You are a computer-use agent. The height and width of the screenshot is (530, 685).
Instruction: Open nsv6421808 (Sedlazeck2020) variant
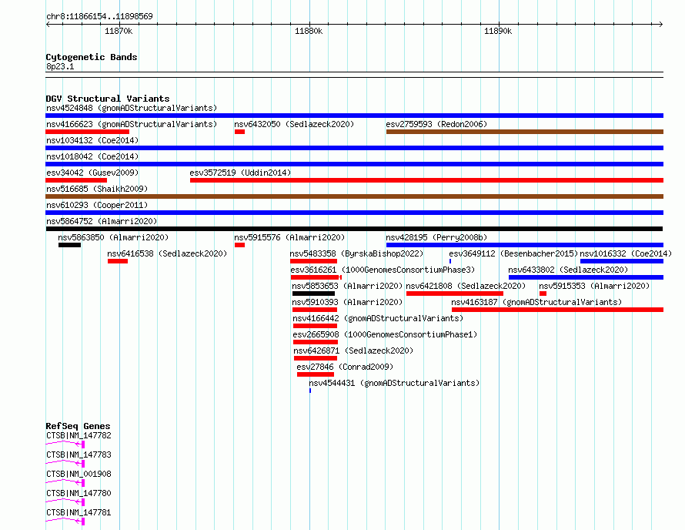tap(466, 286)
